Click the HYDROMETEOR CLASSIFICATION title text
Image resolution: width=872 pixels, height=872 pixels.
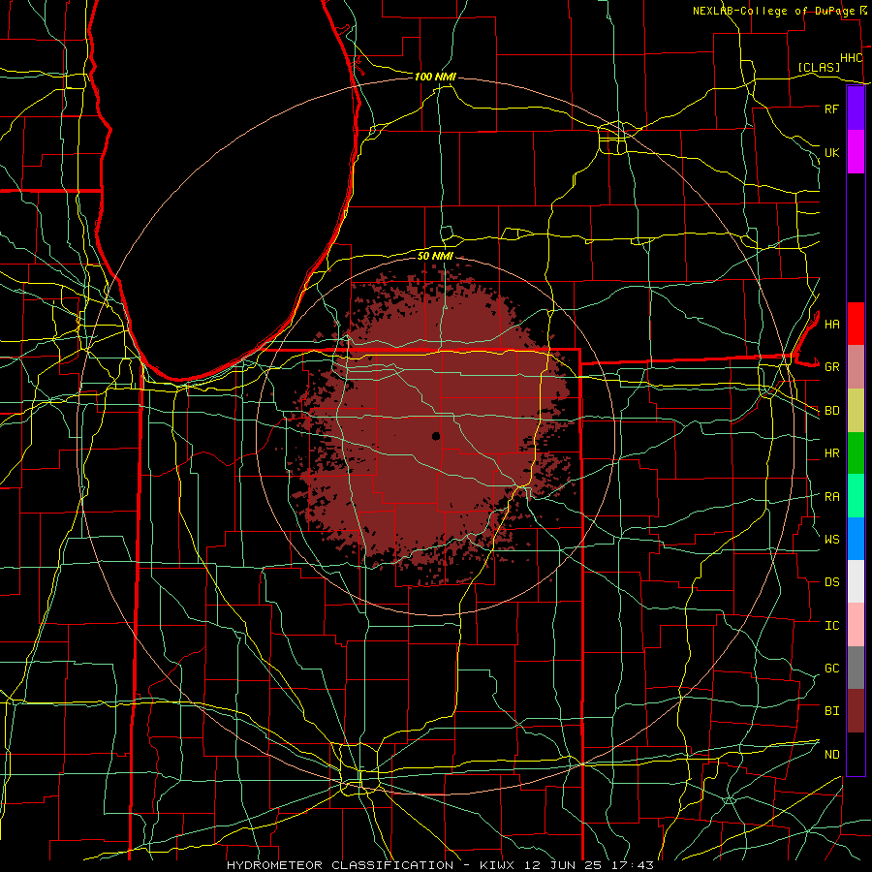[x=340, y=865]
